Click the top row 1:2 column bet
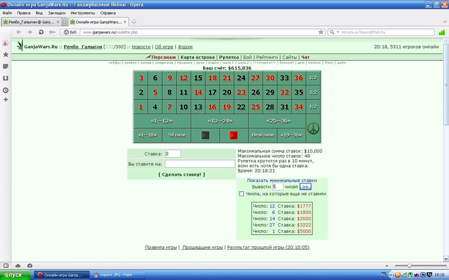The height and width of the screenshot is (280, 449). click(313, 78)
